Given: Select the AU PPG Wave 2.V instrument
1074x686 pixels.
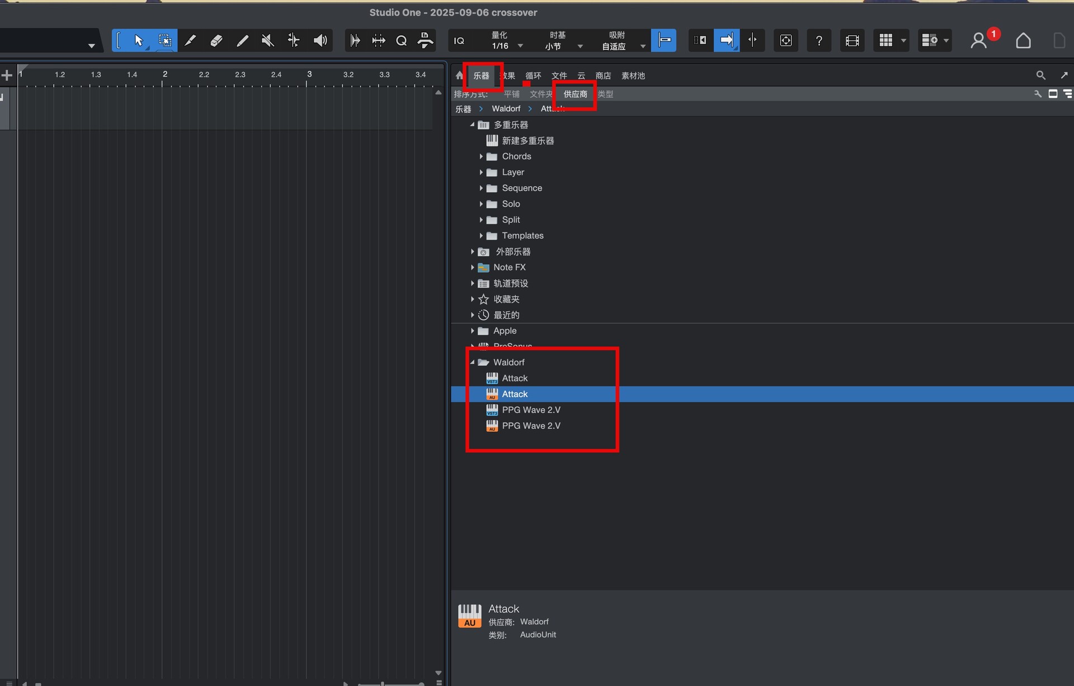Looking at the screenshot, I should [x=530, y=426].
